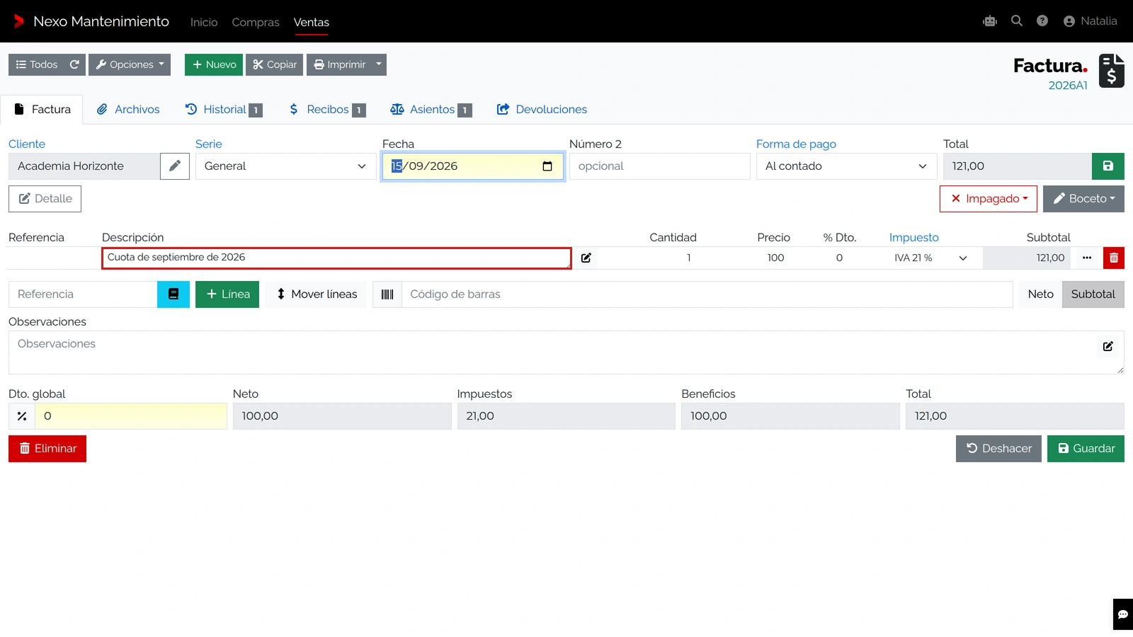This screenshot has height=637, width=1133.
Task: Focus Código de barras input field
Action: pyautogui.click(x=707, y=294)
